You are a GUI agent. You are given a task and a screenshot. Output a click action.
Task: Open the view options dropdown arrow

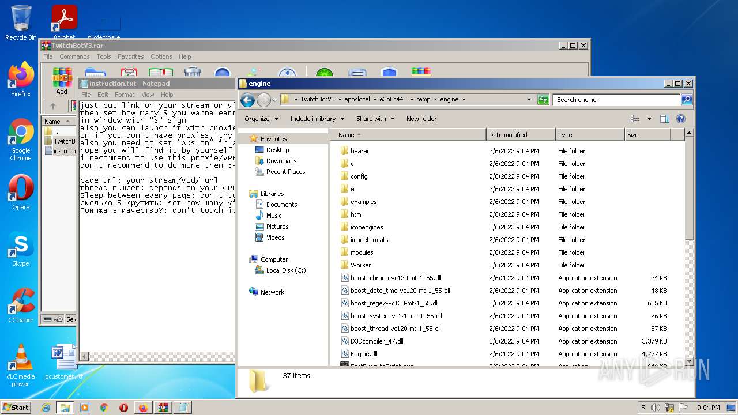649,119
